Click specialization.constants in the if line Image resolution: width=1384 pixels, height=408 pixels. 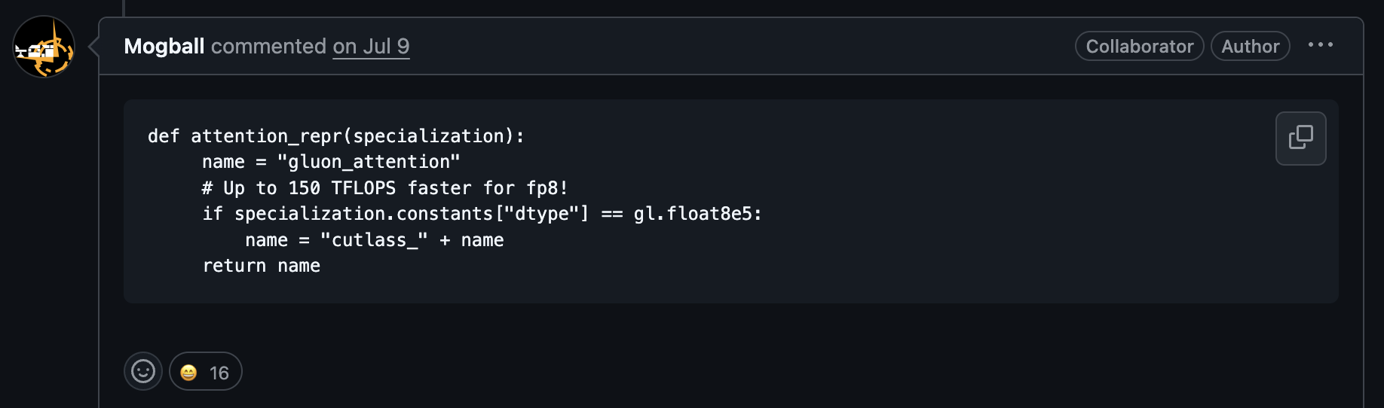point(363,214)
